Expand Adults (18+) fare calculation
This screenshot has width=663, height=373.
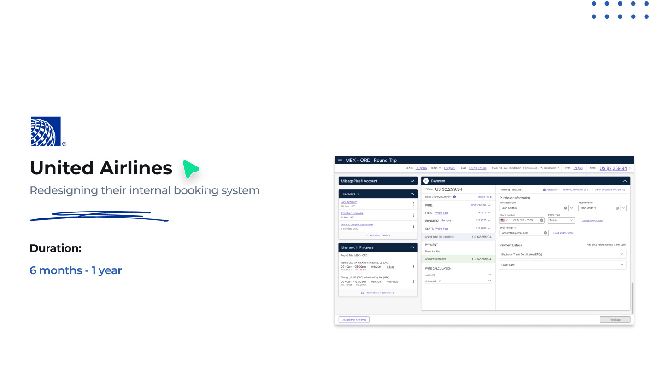489,275
